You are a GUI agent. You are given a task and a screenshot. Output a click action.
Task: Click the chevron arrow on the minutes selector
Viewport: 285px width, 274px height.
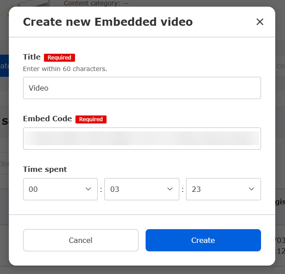[x=170, y=189]
